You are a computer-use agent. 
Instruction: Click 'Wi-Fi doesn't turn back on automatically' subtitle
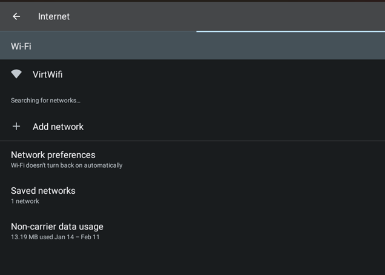tap(67, 165)
